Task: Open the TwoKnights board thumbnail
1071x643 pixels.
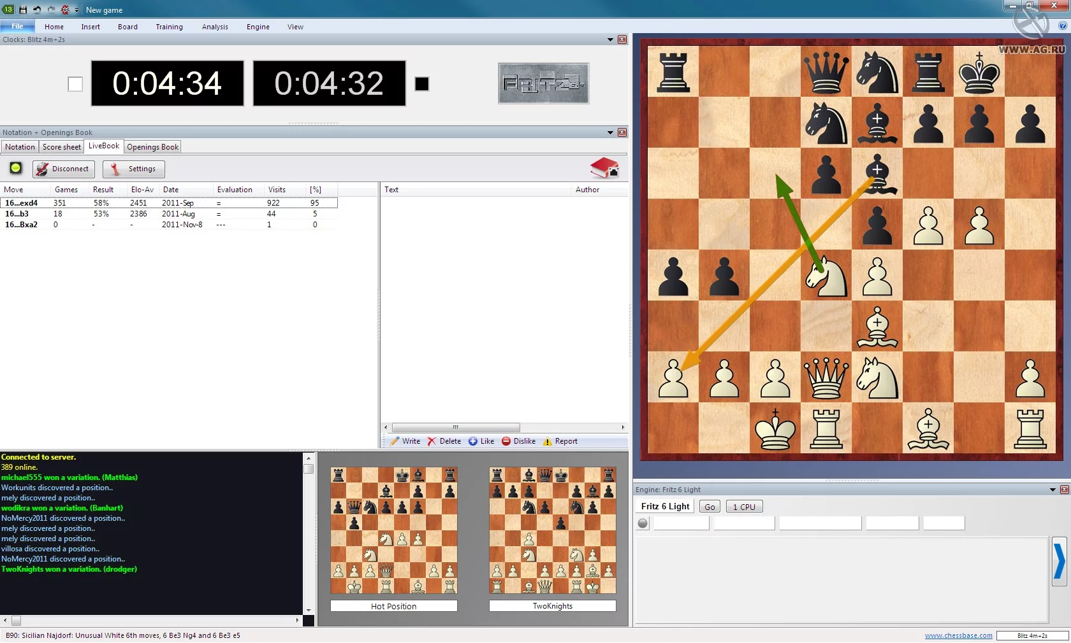Action: coord(553,530)
